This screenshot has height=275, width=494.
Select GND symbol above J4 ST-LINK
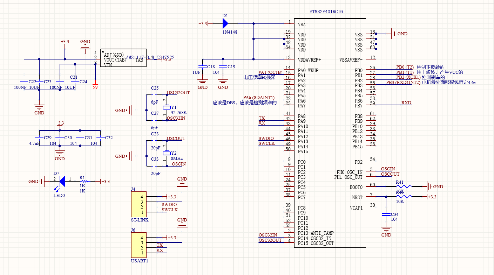coord(182,183)
